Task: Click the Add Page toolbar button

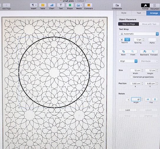Action: 6,5
